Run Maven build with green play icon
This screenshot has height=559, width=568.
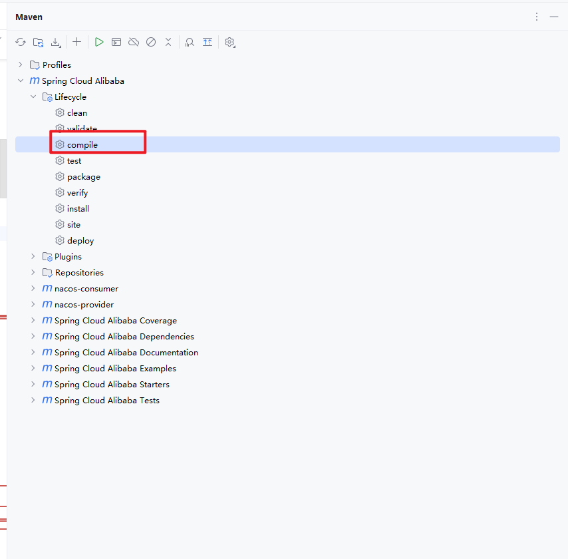click(99, 42)
